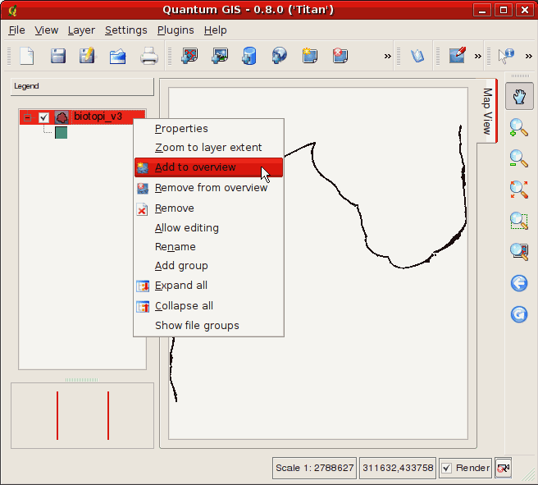This screenshot has height=485, width=538.
Task: Click Zoom to Full Extent icon
Action: pos(519,190)
